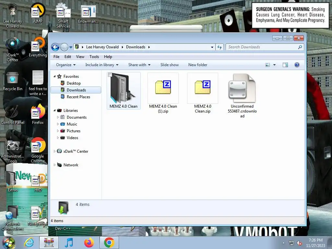Open the Edit menu
Viewport: 332px width, 249px height.
tap(68, 57)
